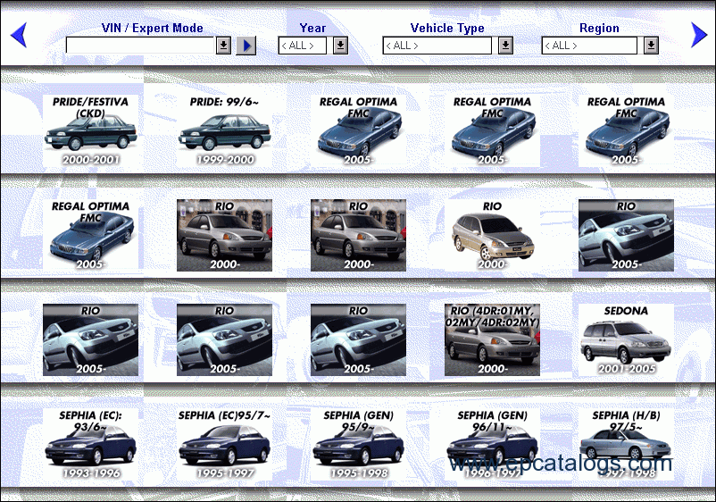Click the Year <ALL> combo field
716x502 pixels.
tap(303, 46)
